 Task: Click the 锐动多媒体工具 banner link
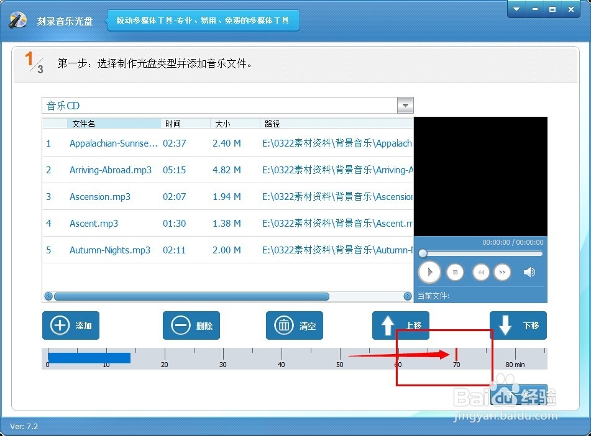(x=203, y=20)
